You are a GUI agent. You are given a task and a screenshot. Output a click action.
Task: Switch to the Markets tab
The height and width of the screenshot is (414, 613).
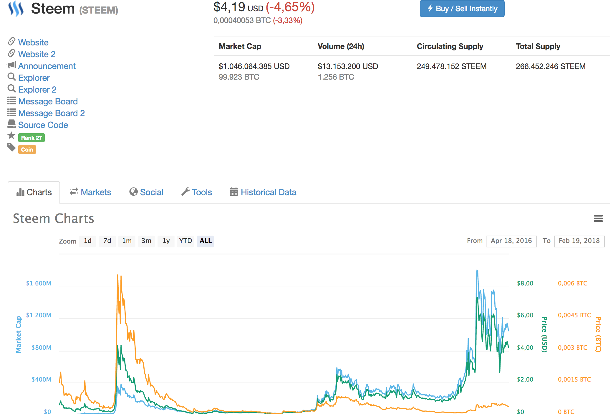(x=90, y=192)
